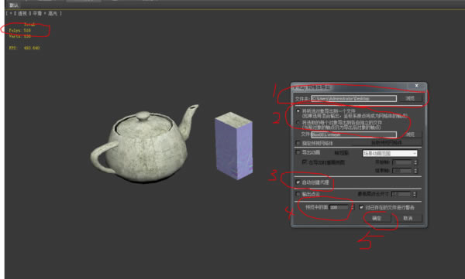Open the 帧范围 frame range dropdown
This screenshot has width=465, height=279.
[x=390, y=153]
